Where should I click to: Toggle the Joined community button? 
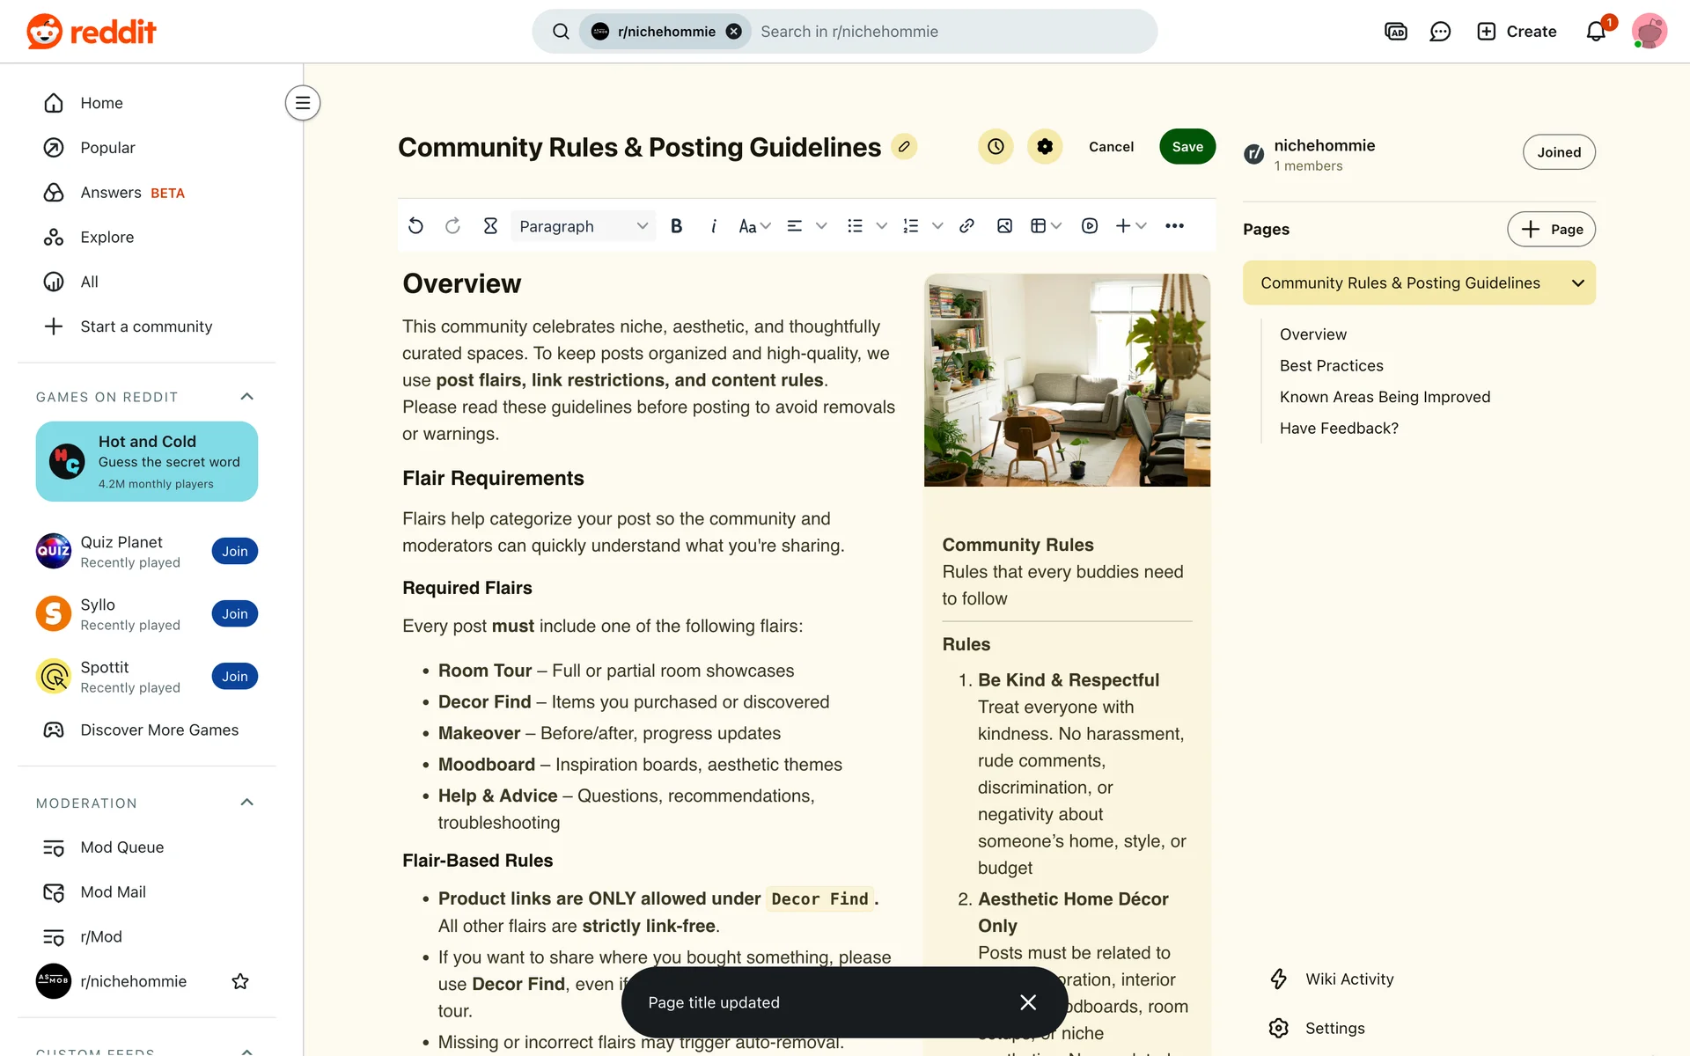click(x=1559, y=152)
